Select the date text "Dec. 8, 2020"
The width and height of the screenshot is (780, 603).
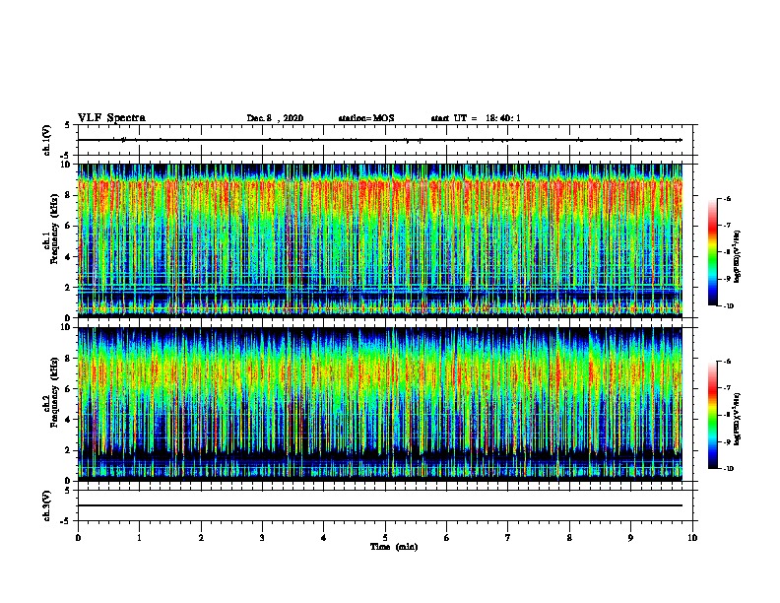tap(275, 118)
